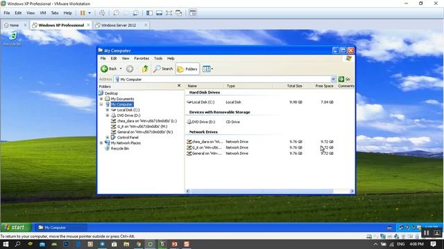Select DVD Drive (D:) in the file list
This screenshot has width=444, height=249.
click(x=201, y=122)
